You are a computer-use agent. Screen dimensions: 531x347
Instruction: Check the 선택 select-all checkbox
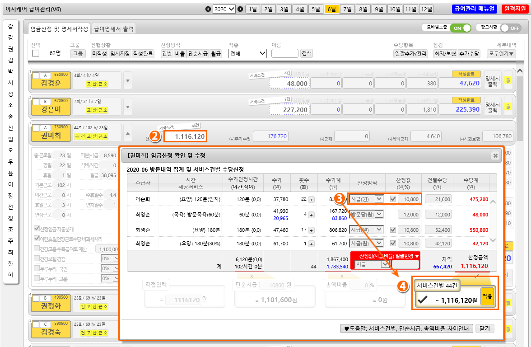[36, 53]
